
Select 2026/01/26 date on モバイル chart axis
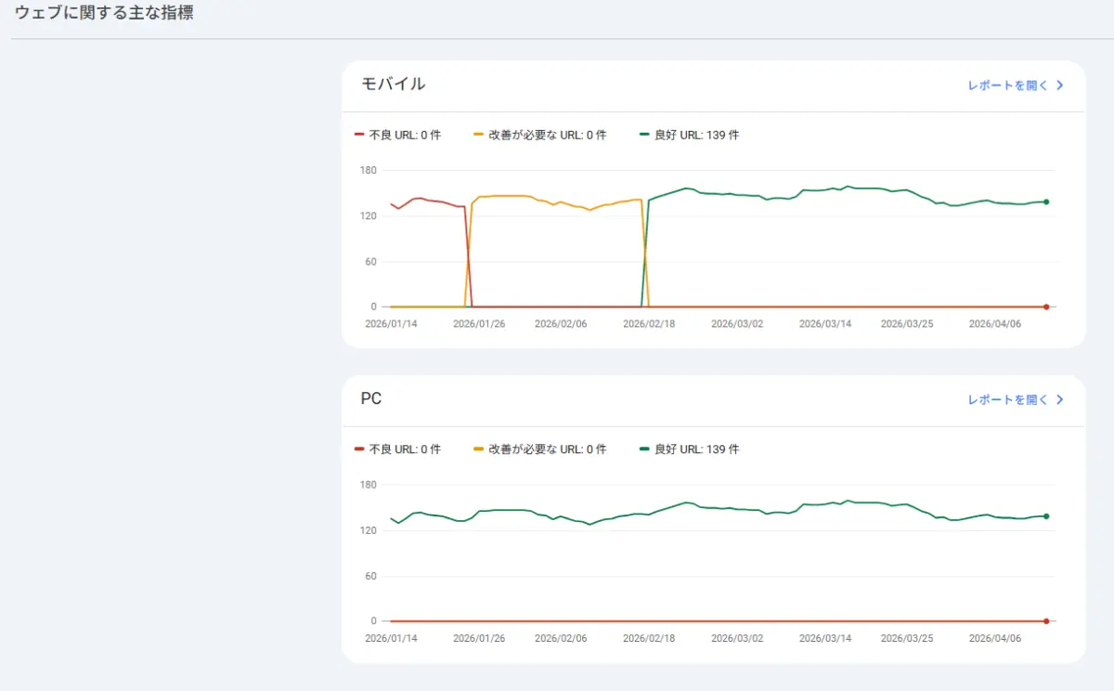(x=479, y=324)
